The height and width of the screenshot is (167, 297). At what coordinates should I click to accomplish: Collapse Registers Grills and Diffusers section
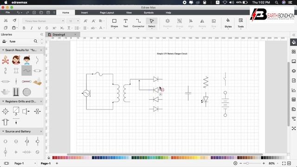[x=3, y=102]
